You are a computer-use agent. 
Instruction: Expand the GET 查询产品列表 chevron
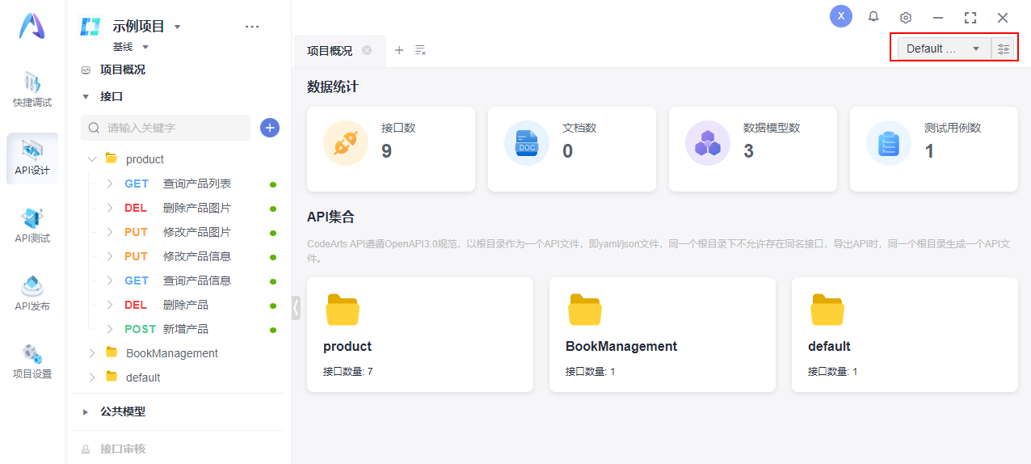click(110, 183)
